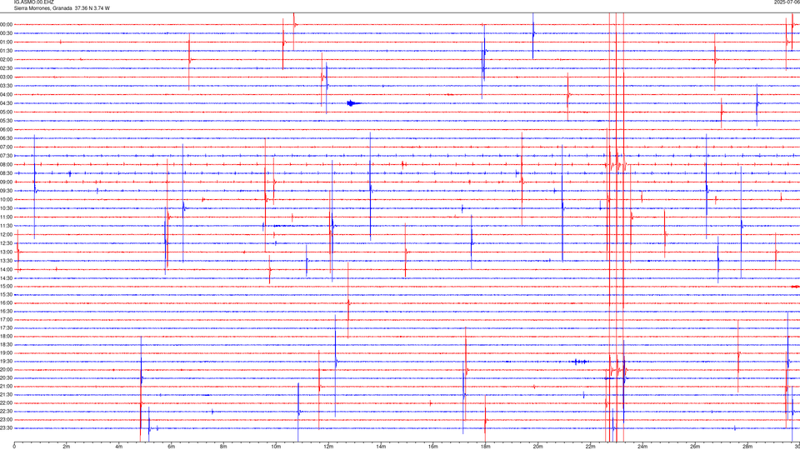800x450 pixels.
Task: Click the 8m tick label on time axis
Action: pos(223,447)
